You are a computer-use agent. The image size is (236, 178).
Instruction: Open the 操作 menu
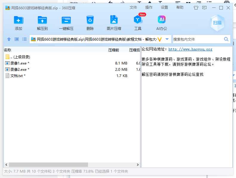(149, 7)
